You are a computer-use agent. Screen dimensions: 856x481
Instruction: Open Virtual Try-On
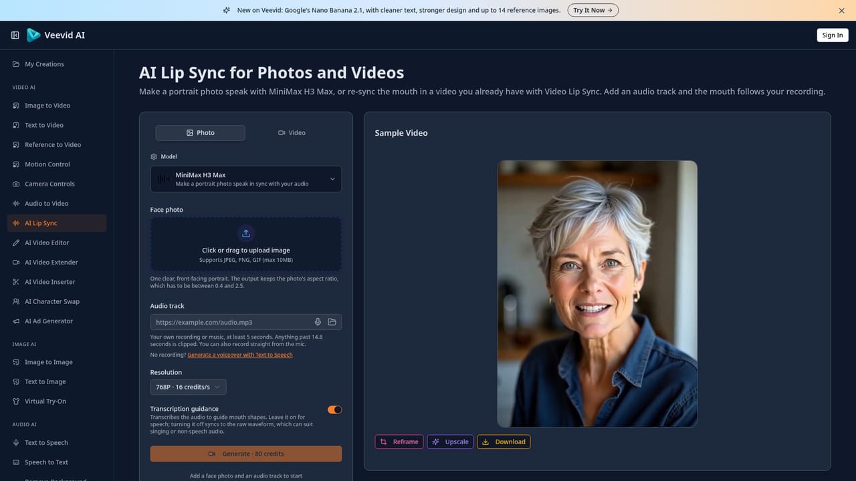pyautogui.click(x=57, y=401)
